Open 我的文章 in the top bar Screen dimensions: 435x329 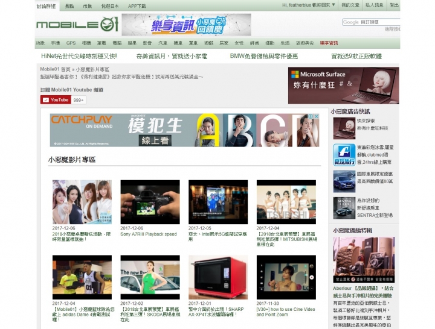[x=350, y=5]
